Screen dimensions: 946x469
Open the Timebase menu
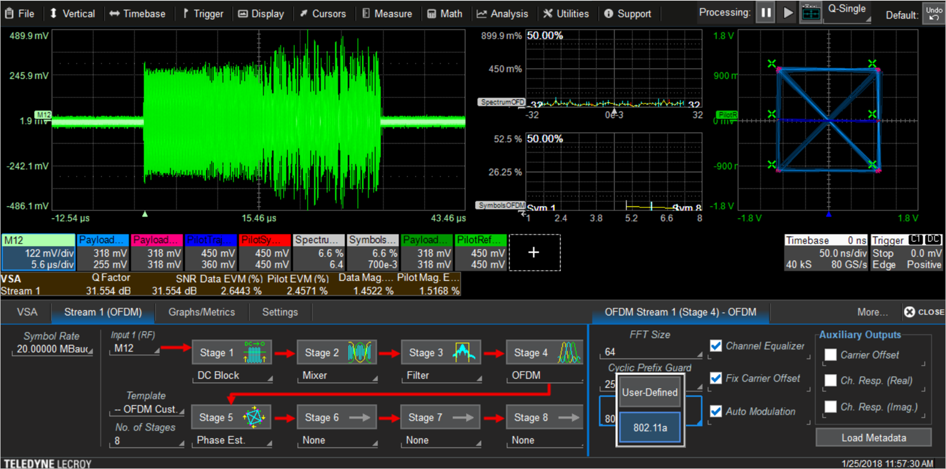tap(138, 13)
